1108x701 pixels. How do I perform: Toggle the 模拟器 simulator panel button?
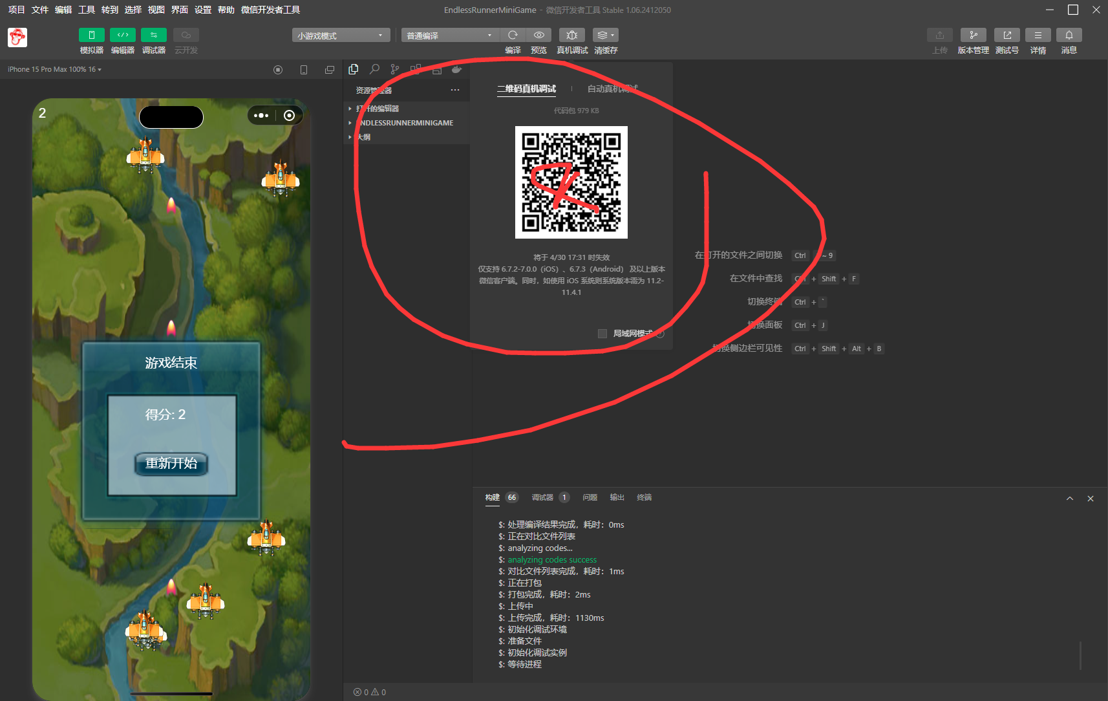coord(92,35)
